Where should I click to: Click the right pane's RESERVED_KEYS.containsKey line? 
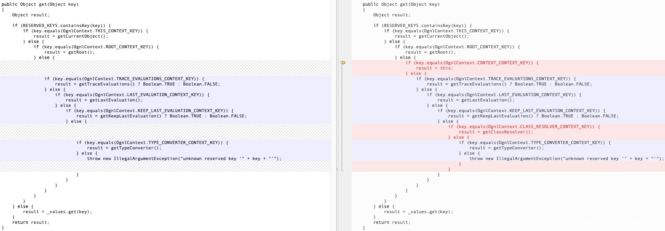click(x=422, y=26)
